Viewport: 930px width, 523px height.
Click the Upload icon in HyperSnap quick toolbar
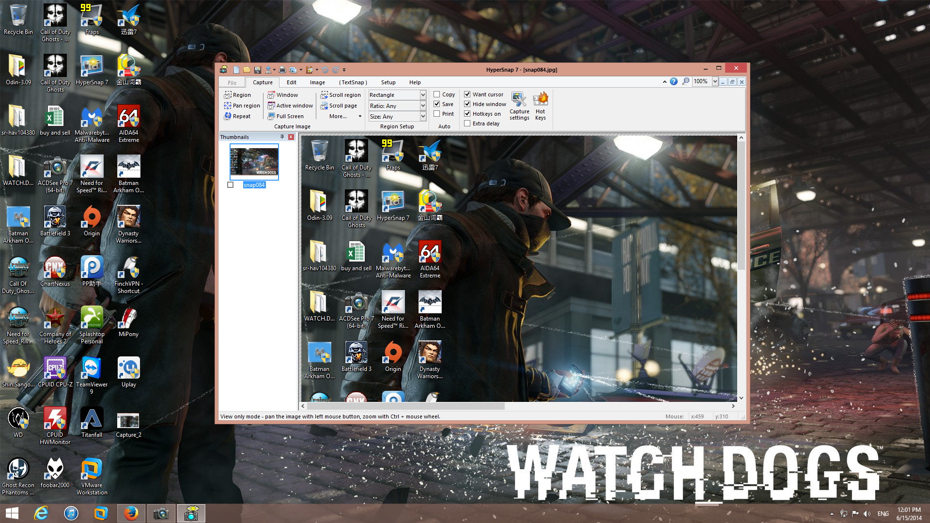[268, 70]
